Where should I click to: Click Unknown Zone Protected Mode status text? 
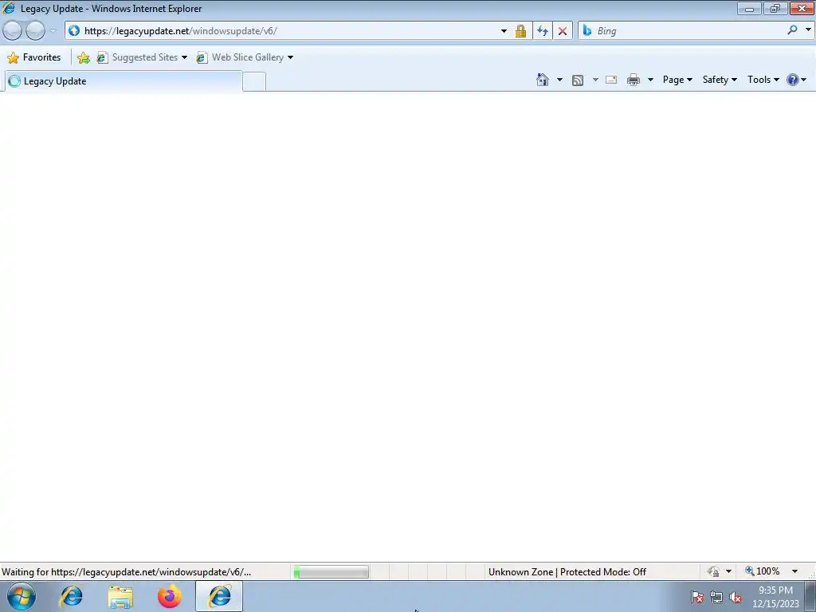pyautogui.click(x=567, y=572)
